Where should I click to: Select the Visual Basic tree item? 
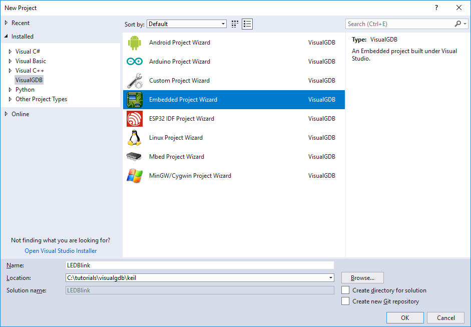(x=31, y=61)
